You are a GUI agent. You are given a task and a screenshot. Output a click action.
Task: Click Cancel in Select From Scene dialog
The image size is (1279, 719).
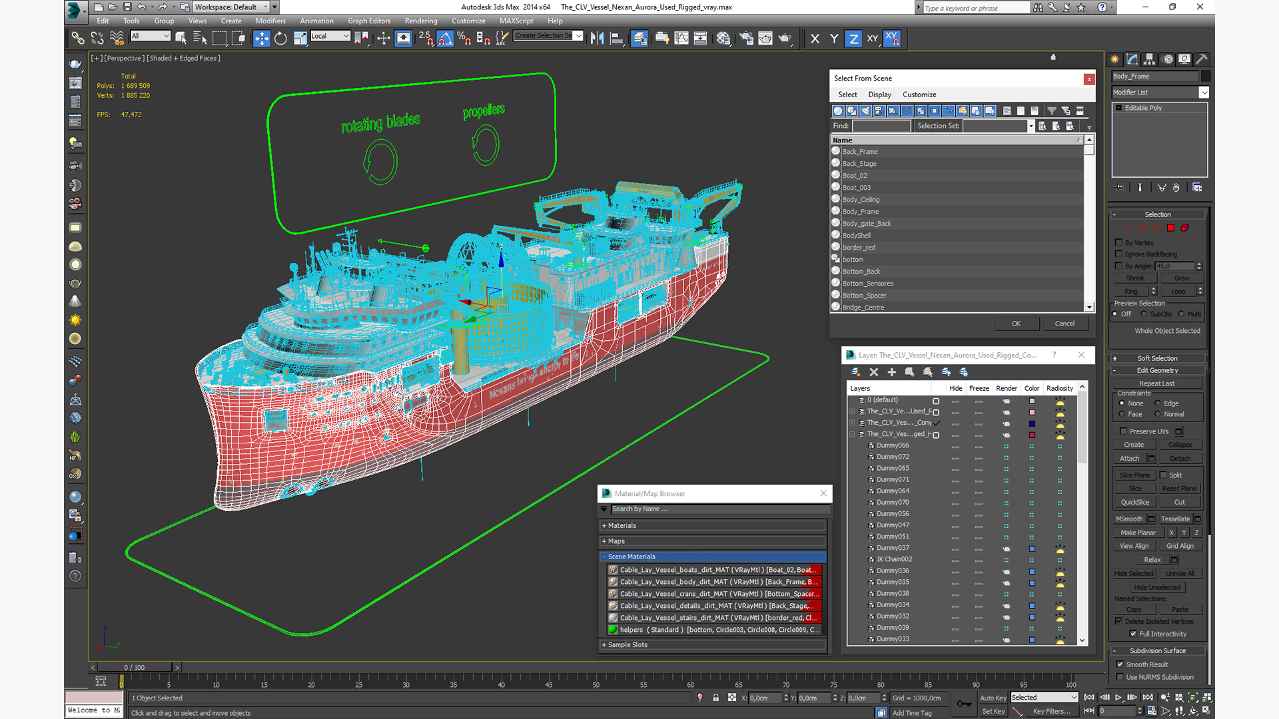tap(1065, 324)
